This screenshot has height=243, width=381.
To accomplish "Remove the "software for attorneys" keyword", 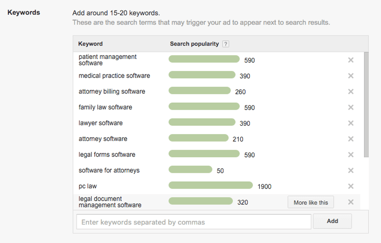I will coord(351,170).
